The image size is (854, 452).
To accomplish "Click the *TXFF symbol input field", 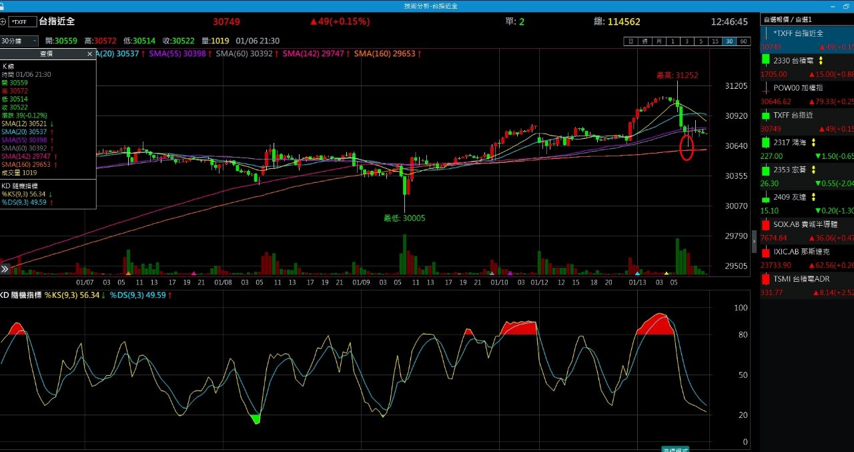I will pyautogui.click(x=22, y=22).
